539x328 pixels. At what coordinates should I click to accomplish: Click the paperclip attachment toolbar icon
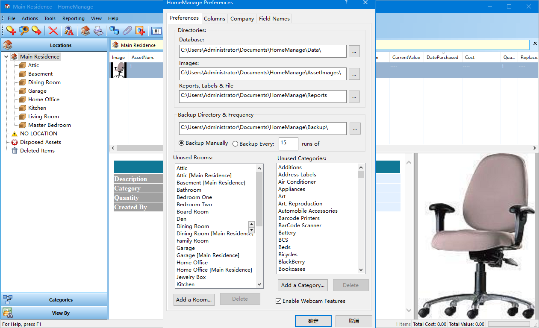click(x=127, y=30)
